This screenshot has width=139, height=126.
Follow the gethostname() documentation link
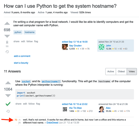pos(51,81)
